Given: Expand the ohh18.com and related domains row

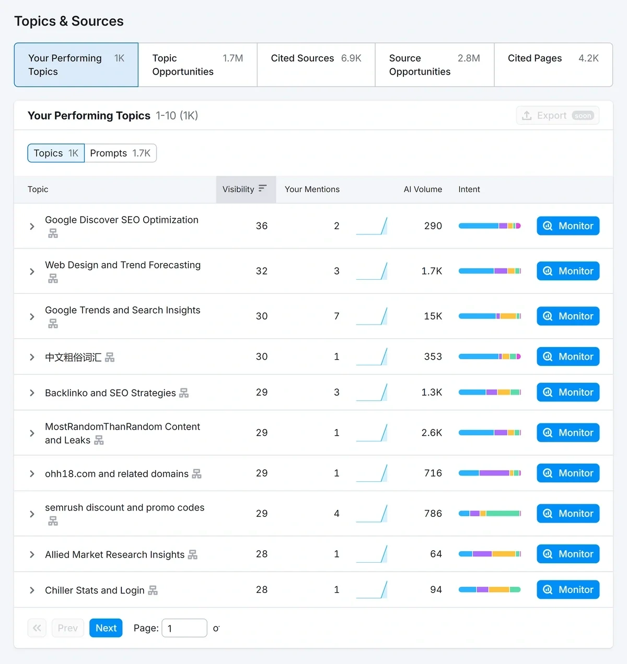Looking at the screenshot, I should (x=31, y=473).
